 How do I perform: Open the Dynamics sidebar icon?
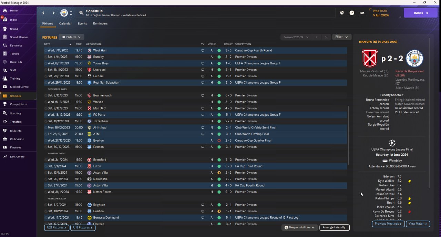pyautogui.click(x=5, y=45)
